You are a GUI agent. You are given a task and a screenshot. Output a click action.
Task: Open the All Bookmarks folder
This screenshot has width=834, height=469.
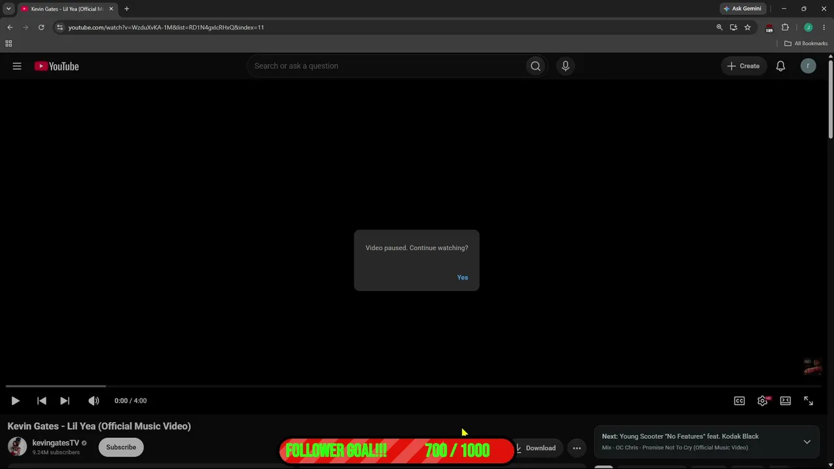[806, 44]
